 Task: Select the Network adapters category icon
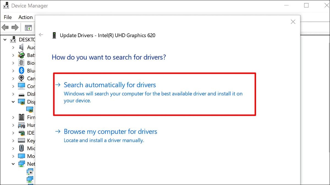tap(21, 164)
